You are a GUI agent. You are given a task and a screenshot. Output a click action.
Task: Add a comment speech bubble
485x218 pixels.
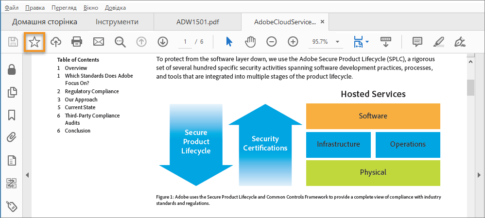417,42
